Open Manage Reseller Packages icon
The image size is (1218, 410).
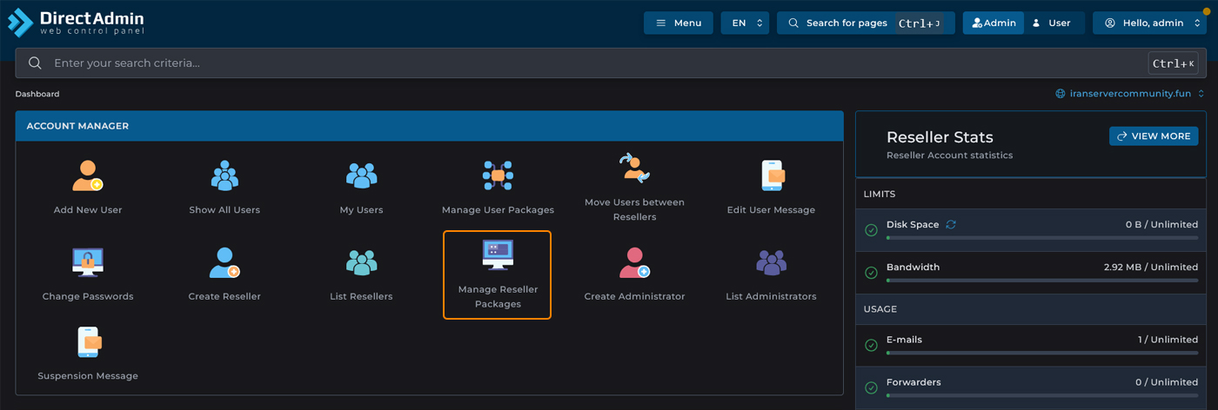(498, 255)
